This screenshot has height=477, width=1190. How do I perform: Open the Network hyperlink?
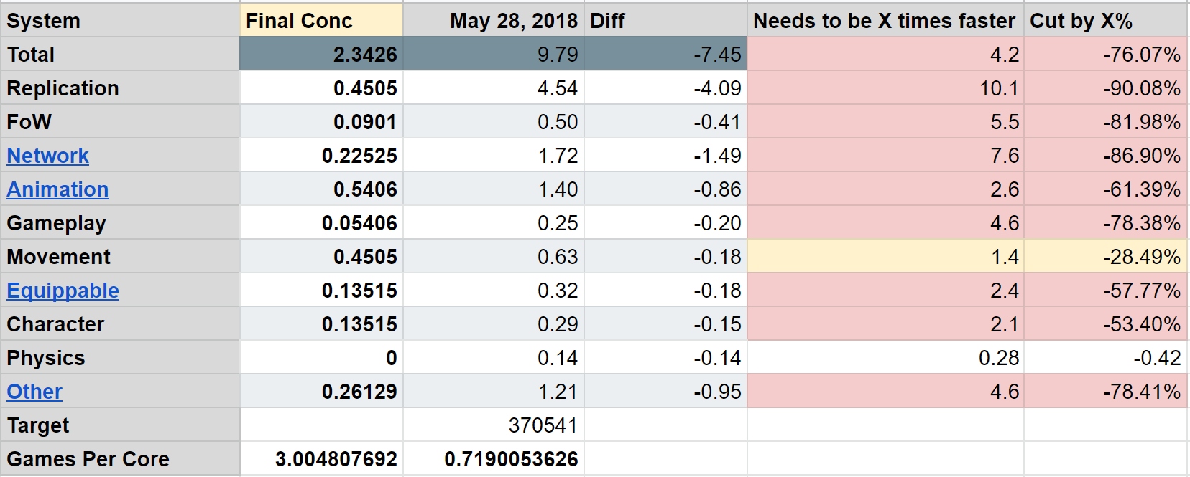47,156
